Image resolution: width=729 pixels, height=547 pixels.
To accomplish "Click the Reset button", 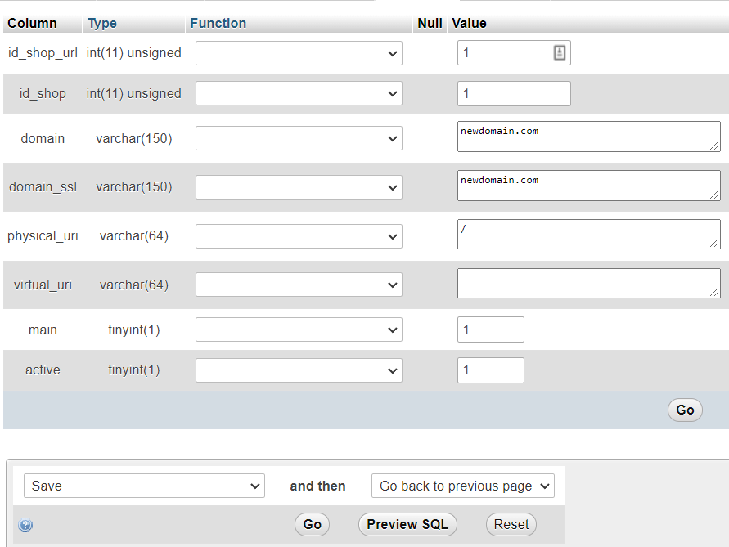I will click(511, 524).
